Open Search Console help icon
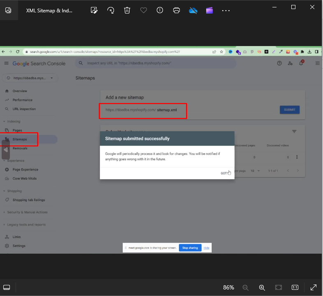The width and height of the screenshot is (323, 296). pos(279,63)
